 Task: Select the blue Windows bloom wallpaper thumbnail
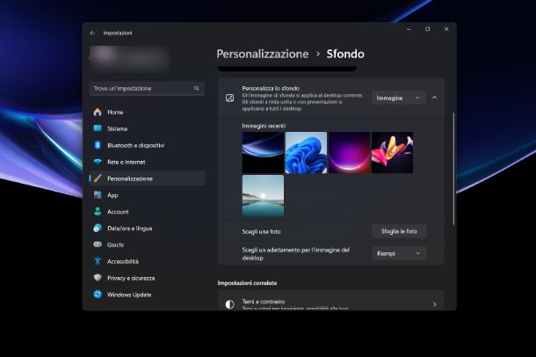click(x=306, y=152)
